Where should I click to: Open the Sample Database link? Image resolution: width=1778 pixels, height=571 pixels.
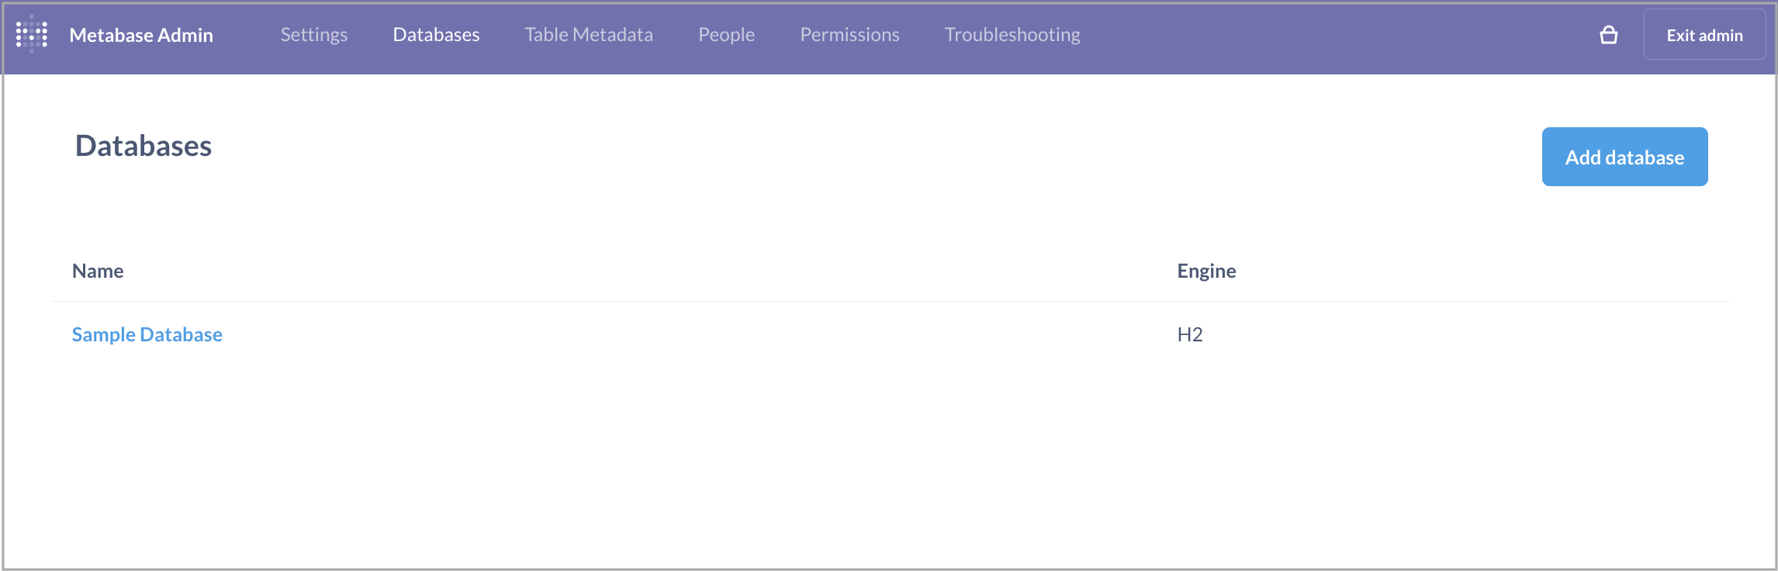click(x=147, y=334)
